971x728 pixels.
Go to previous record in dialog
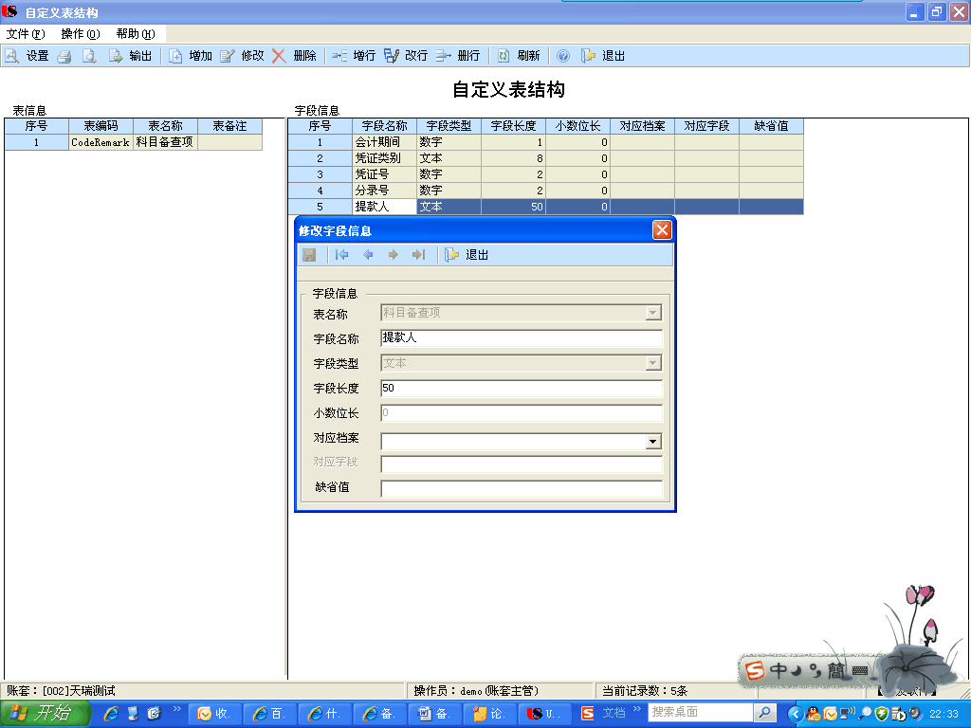coord(368,255)
